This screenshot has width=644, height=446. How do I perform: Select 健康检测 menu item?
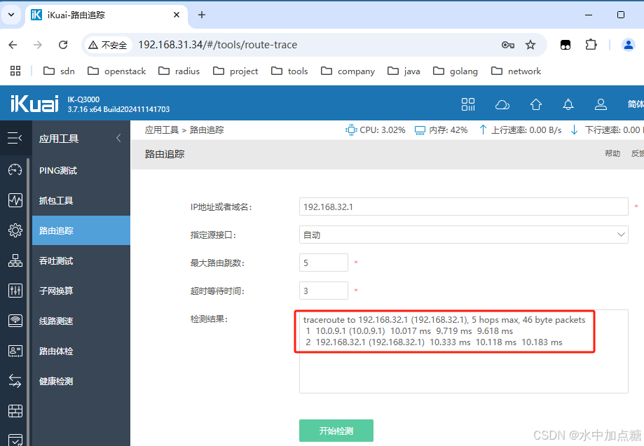(x=81, y=381)
